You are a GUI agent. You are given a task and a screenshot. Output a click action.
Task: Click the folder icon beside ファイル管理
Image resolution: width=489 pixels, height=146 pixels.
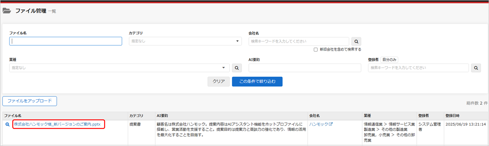coord(7,11)
